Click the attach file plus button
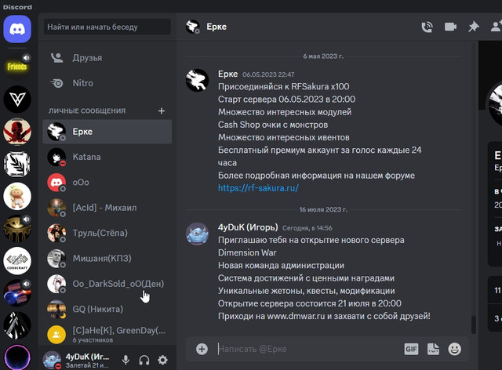Image resolution: width=502 pixels, height=370 pixels. (x=202, y=349)
